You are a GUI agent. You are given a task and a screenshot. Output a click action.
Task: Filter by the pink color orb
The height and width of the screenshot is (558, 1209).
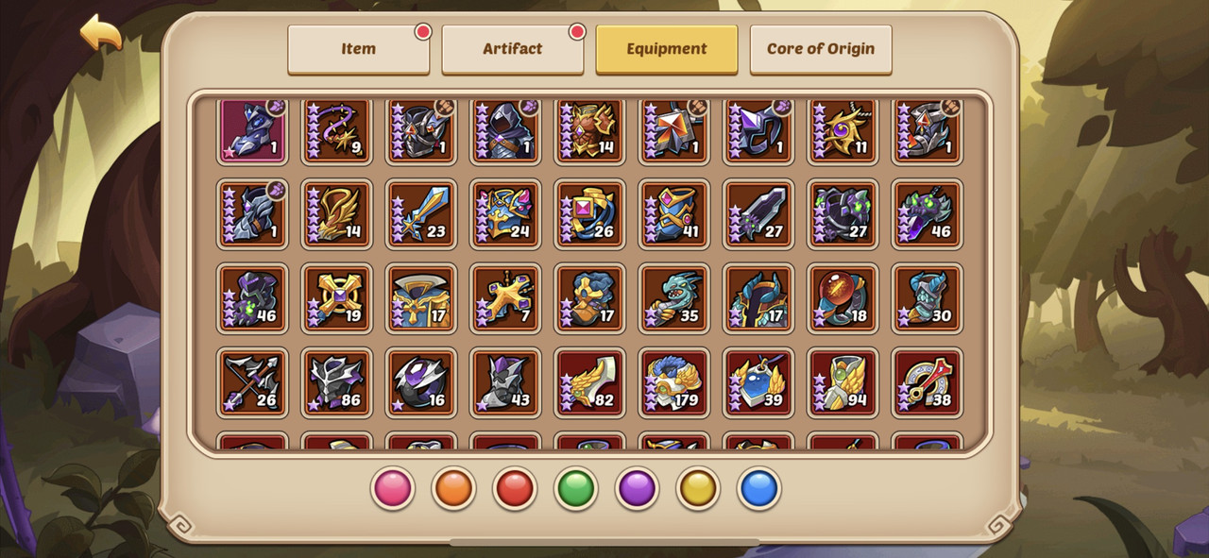(x=393, y=489)
